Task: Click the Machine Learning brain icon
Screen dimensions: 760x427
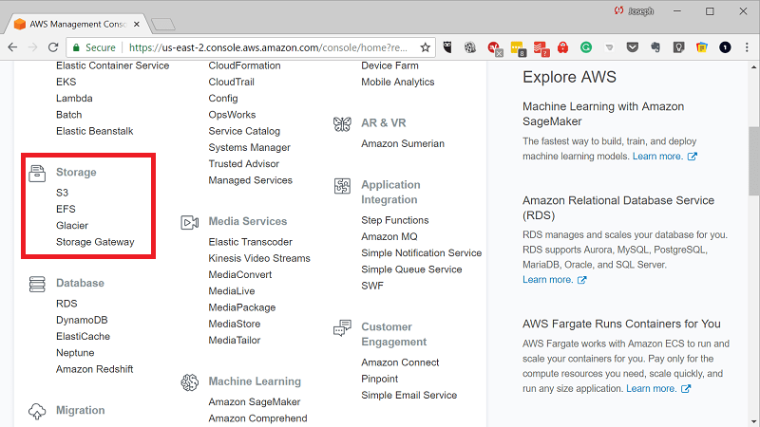Action: [x=189, y=382]
